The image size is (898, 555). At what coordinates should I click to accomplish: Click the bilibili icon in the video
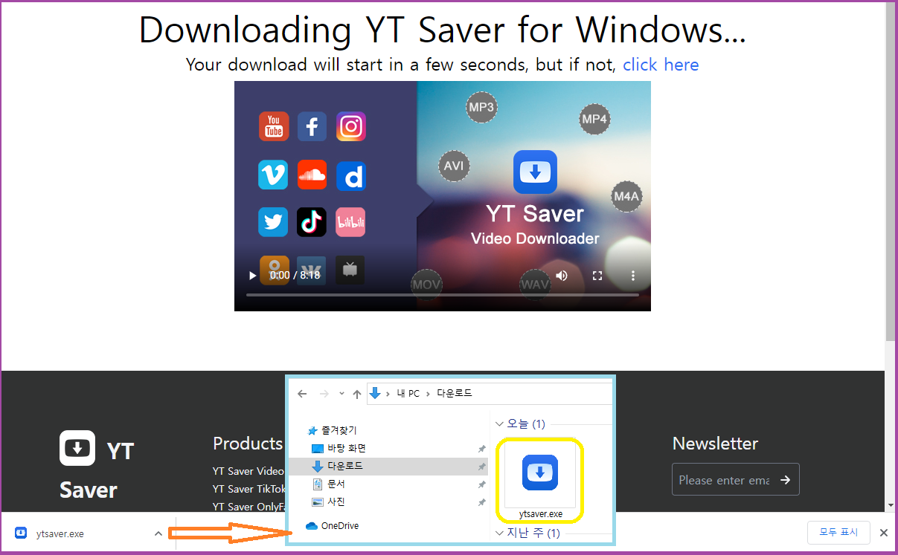click(x=350, y=222)
